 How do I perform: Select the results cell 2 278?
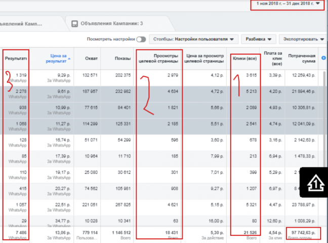(x=21, y=92)
